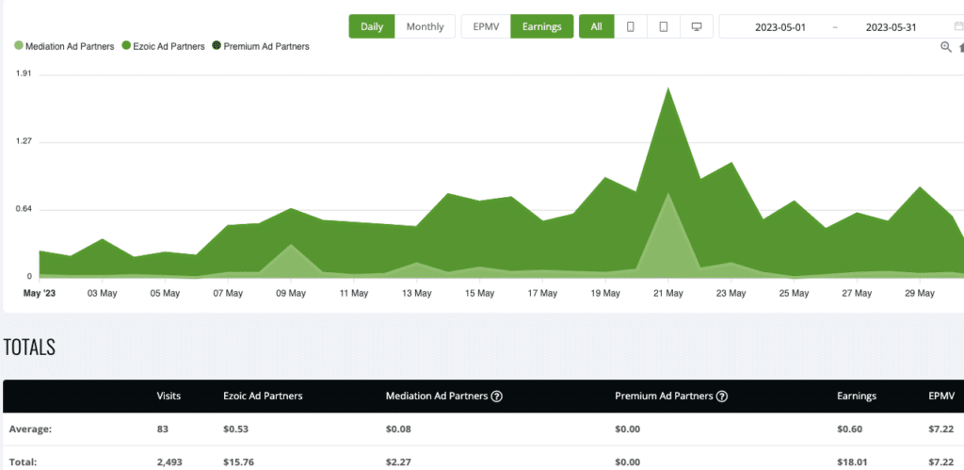Screen dimensions: 964x470
Task: Click the home reset icon near zoom
Action: click(x=960, y=47)
